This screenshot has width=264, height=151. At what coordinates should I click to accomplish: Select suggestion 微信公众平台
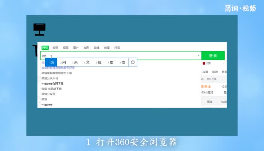pyautogui.click(x=50, y=78)
